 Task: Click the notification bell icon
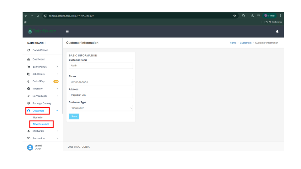(277, 31)
